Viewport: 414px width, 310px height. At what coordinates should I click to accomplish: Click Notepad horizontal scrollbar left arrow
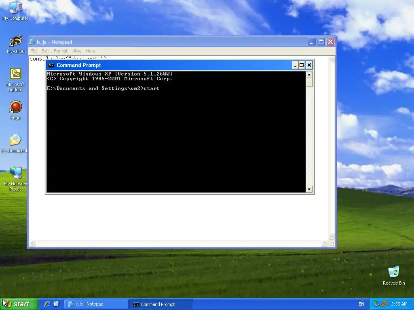[x=32, y=243]
